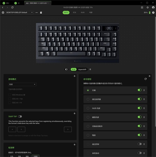This screenshot has height=157, width=156.
Task: Expand the DESKTOP-038DJ2F-Default profile dropdown
Action: coord(20,12)
